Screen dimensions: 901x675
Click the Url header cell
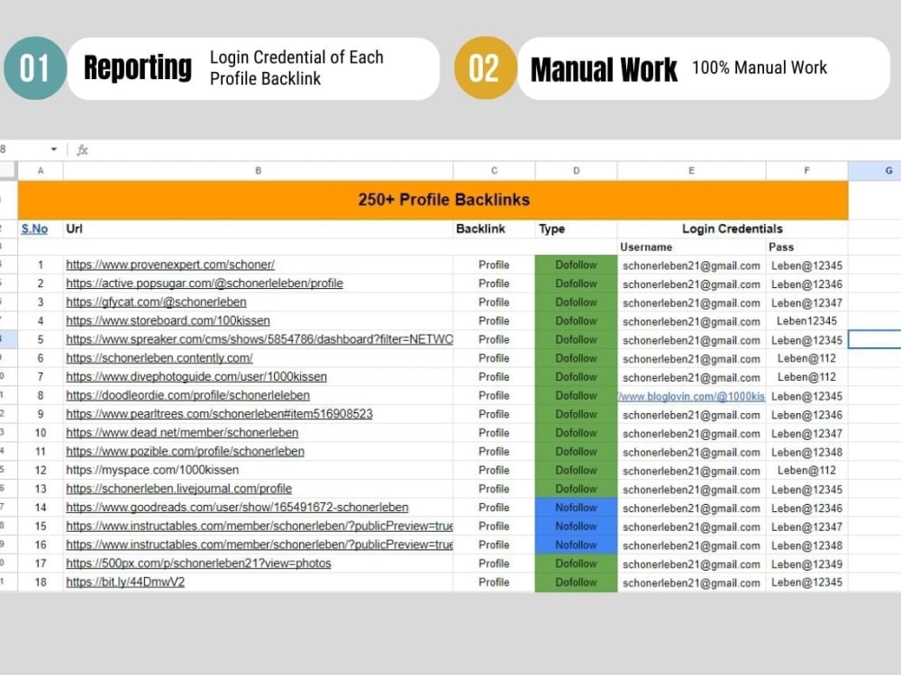click(x=258, y=229)
